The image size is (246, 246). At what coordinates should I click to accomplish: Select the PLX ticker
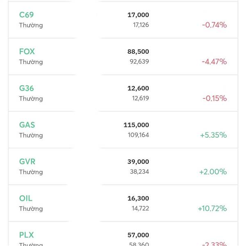pos(27,235)
